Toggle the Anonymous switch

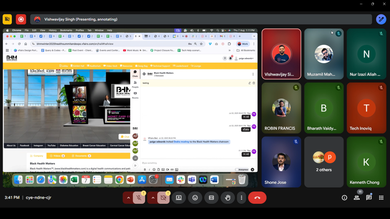(x=242, y=170)
